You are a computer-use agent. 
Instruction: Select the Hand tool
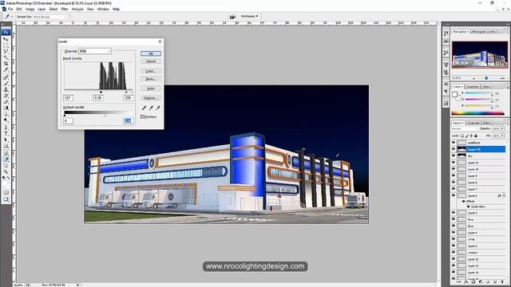(x=6, y=165)
